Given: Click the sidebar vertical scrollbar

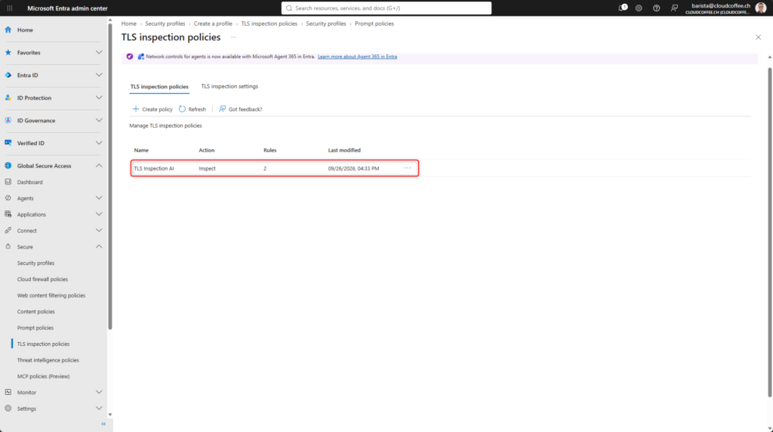Looking at the screenshot, I should tap(110, 176).
